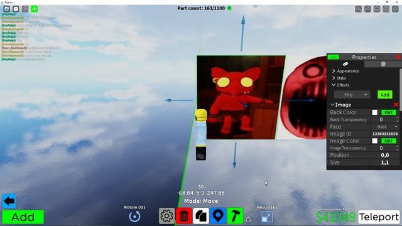Click the Teleport button

pyautogui.click(x=379, y=217)
